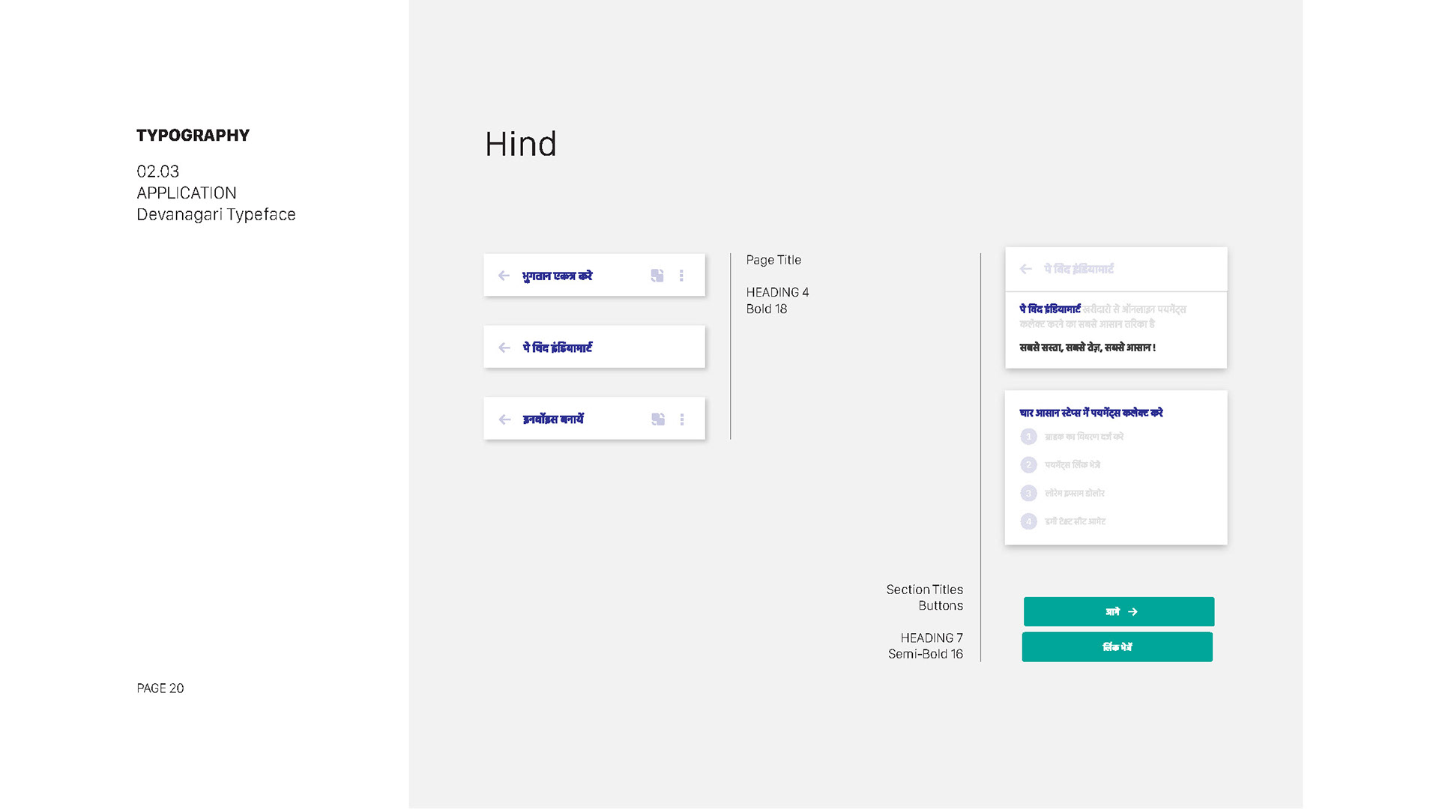Click copy icon in भुगतान एकत्र करे header

(x=657, y=276)
